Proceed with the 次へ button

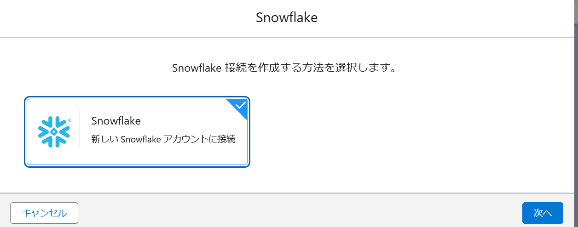tap(542, 213)
